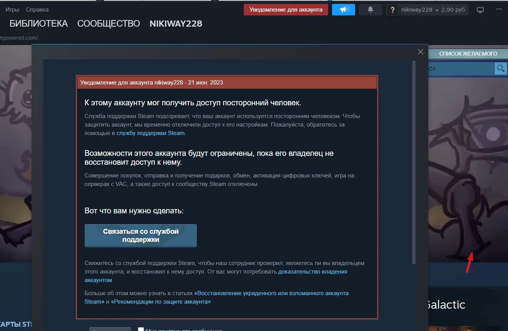
Task: Close the account alert dialog with X
Action: tap(421, 52)
